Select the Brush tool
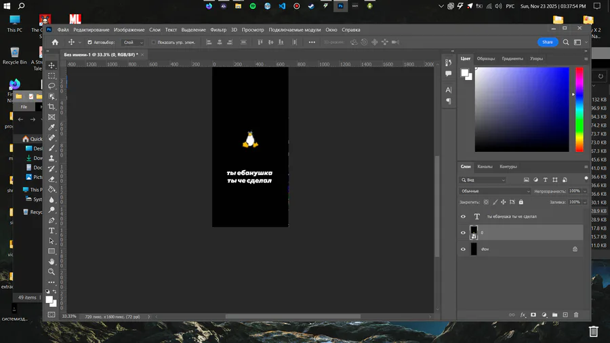Screen dimensions: 610x343 tap(52, 148)
